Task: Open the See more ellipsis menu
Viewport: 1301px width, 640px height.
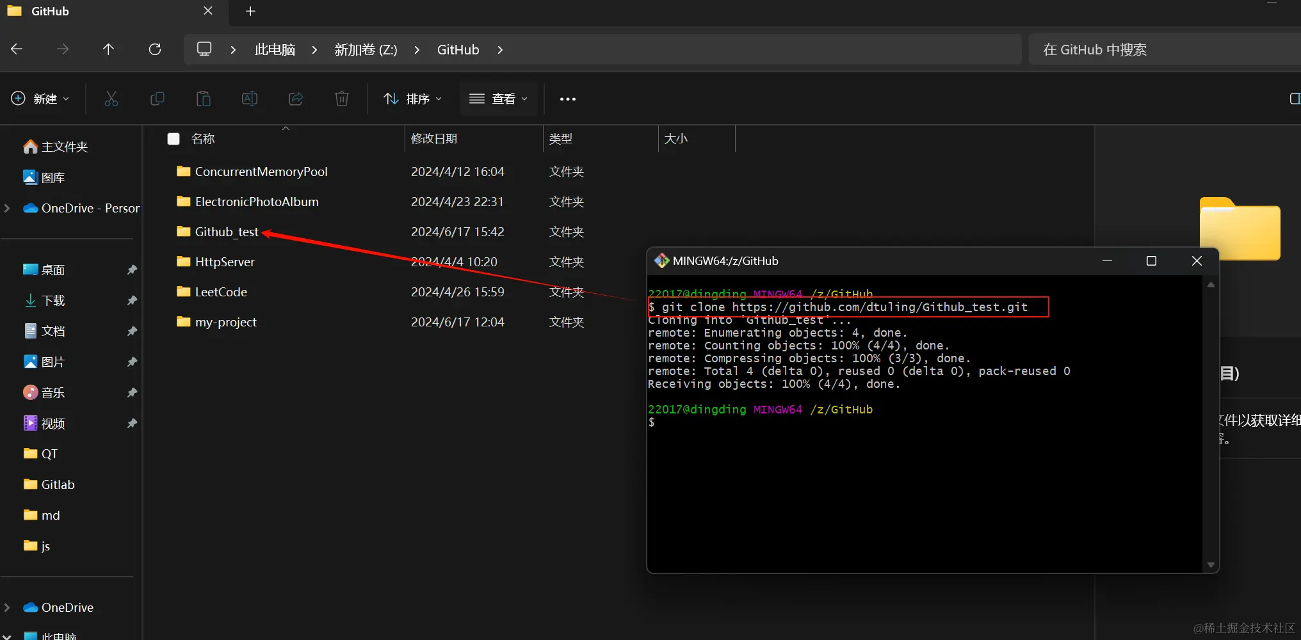Action: 568,99
